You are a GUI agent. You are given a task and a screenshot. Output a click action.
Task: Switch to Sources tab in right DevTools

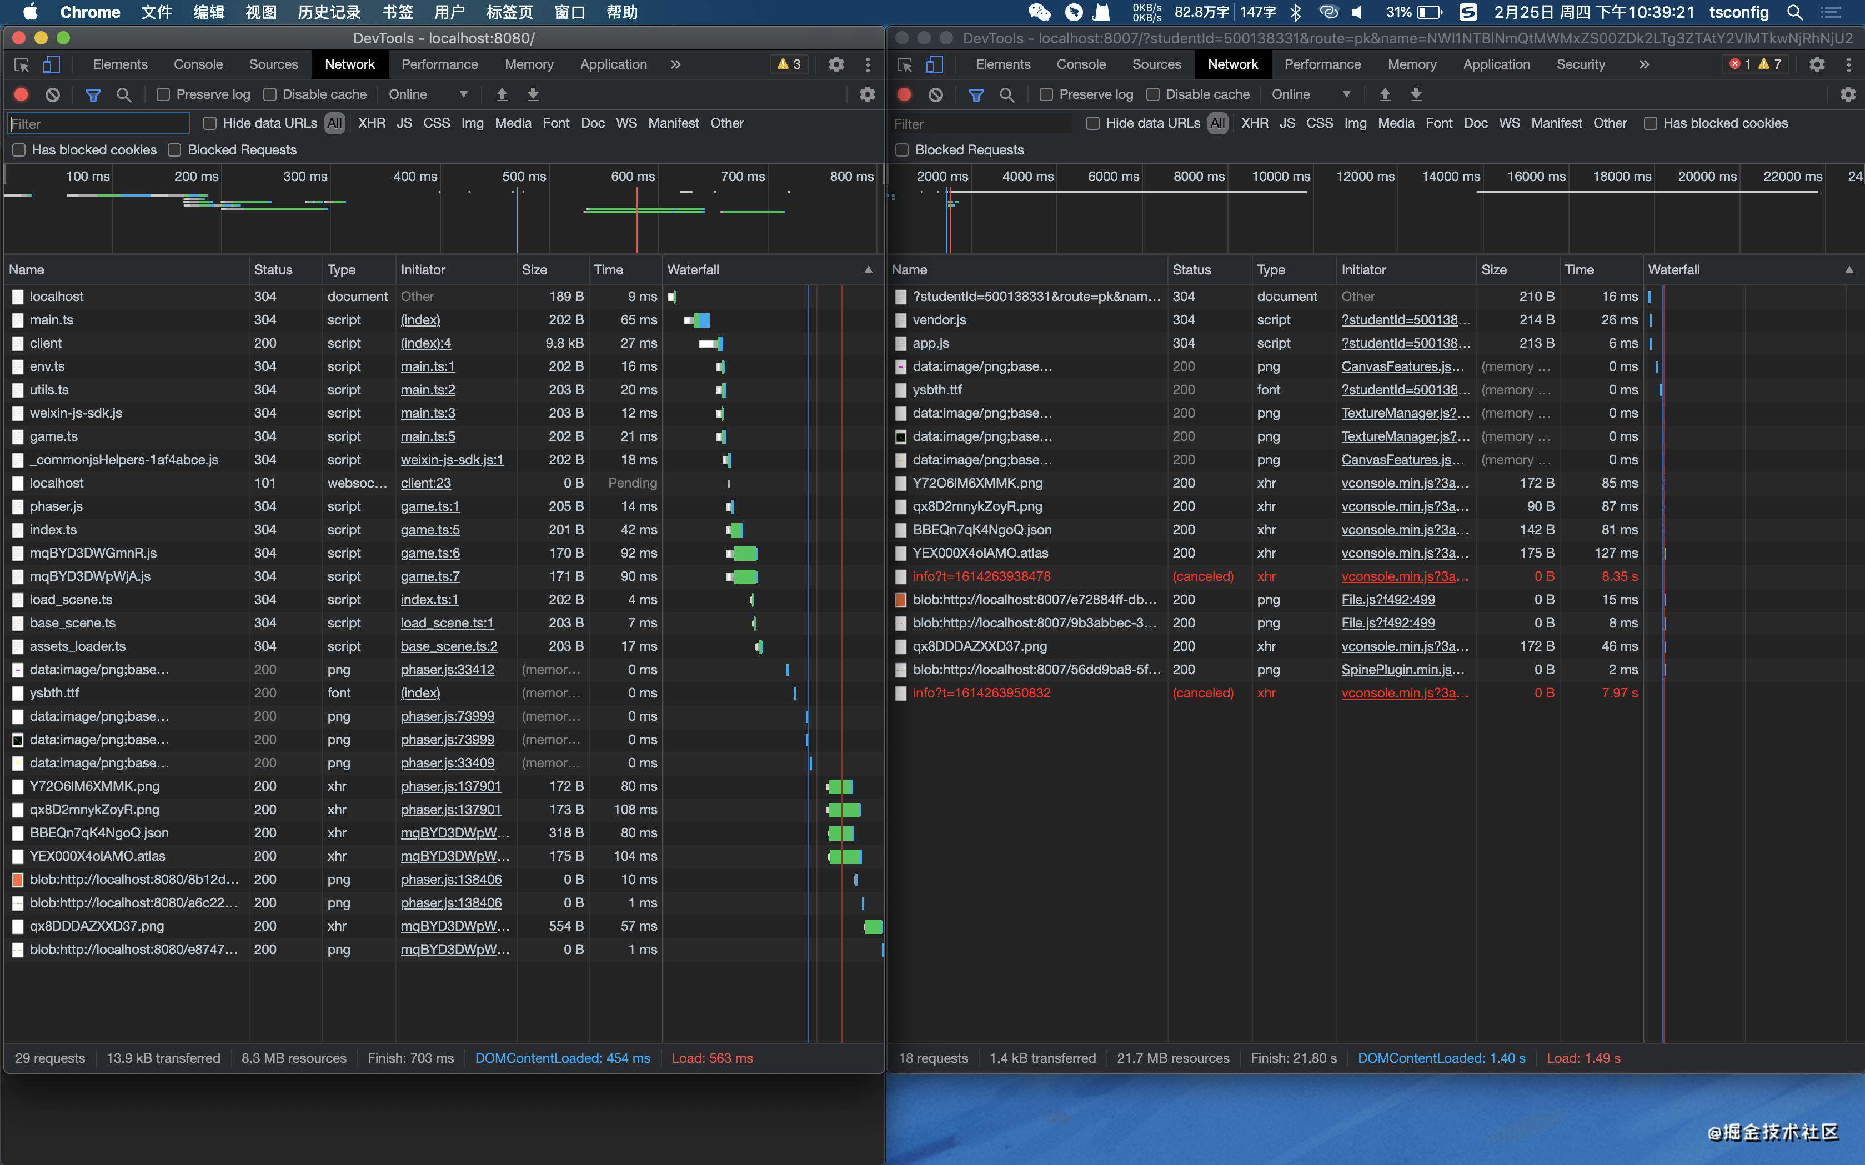coord(1156,65)
